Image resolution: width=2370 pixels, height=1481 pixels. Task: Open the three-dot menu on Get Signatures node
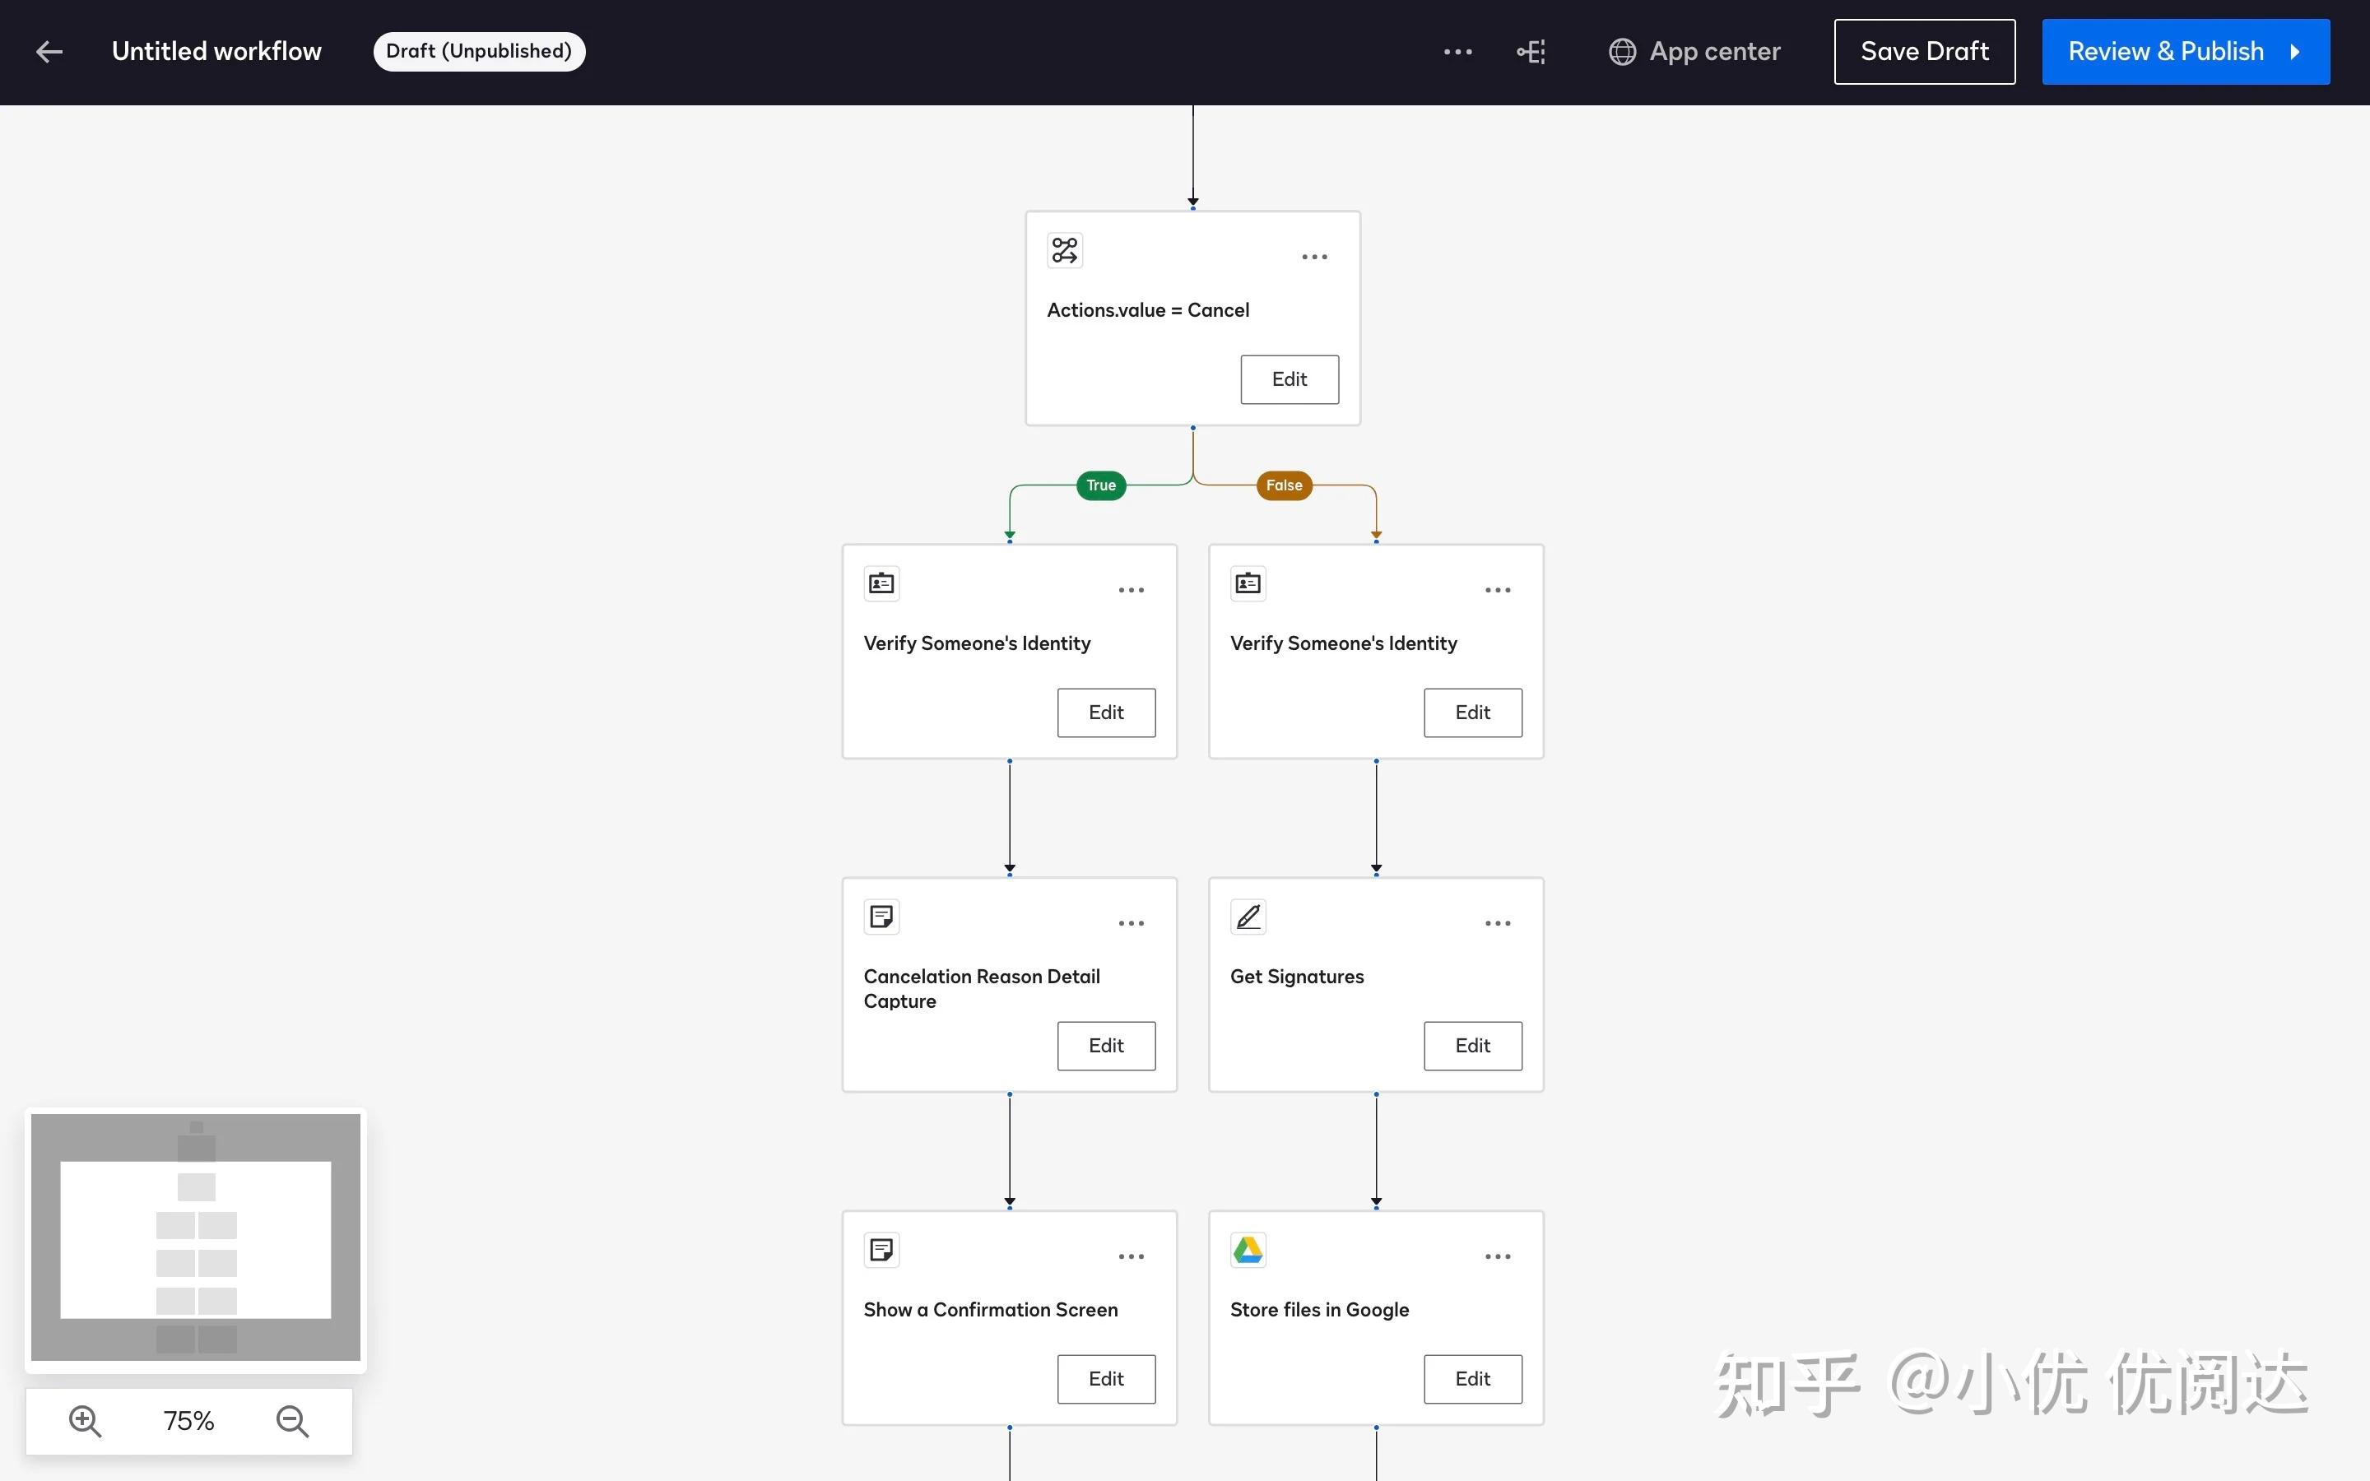pos(1496,922)
